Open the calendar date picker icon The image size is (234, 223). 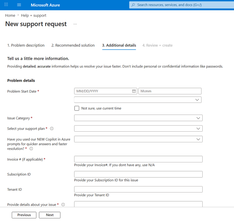134,91
